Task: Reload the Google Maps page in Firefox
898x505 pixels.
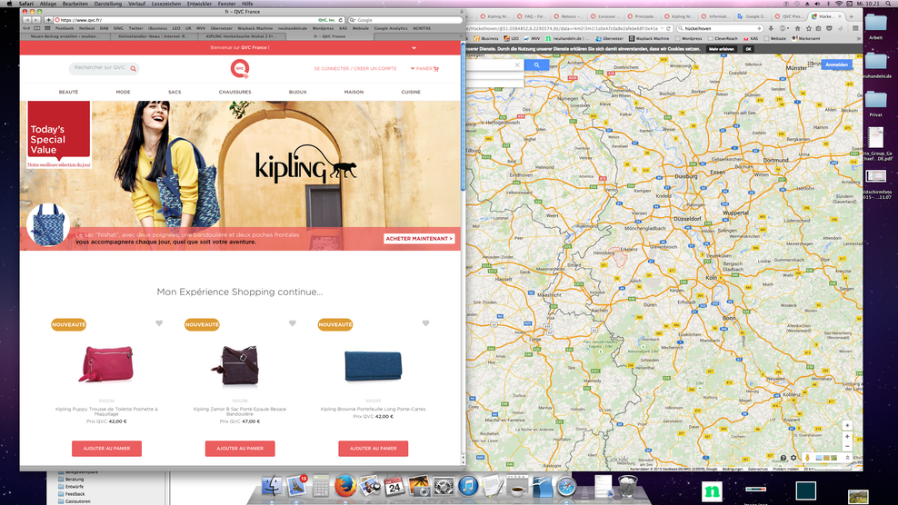Action: [668, 28]
